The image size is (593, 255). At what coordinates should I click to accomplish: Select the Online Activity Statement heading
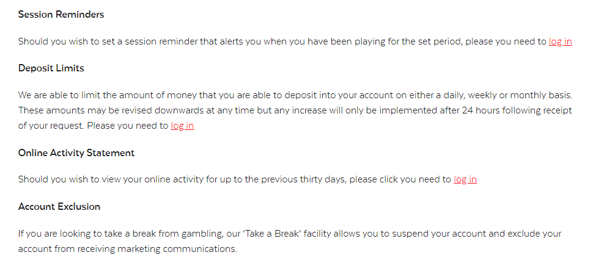[76, 153]
